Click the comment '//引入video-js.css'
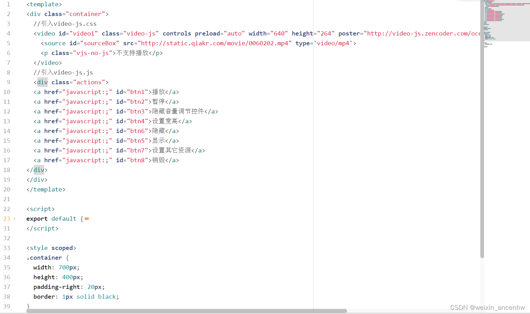Viewport: 530px width, 314px height. click(65, 24)
